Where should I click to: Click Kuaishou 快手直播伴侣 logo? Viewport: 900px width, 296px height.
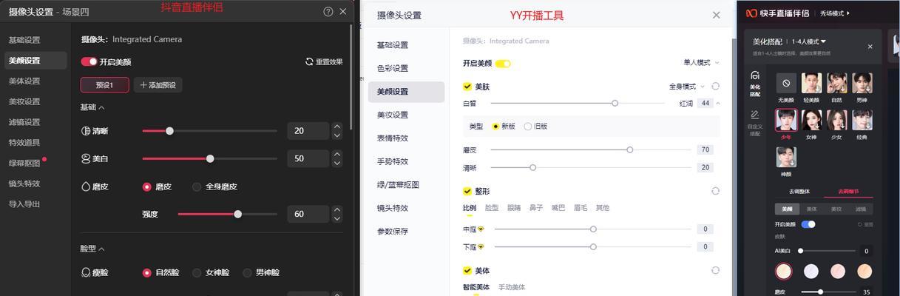pos(751,13)
